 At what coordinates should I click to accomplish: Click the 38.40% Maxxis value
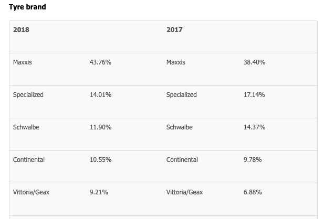pyautogui.click(x=254, y=62)
